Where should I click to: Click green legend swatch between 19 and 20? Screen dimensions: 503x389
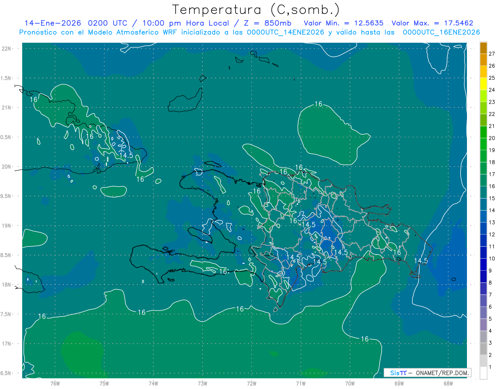(x=483, y=144)
